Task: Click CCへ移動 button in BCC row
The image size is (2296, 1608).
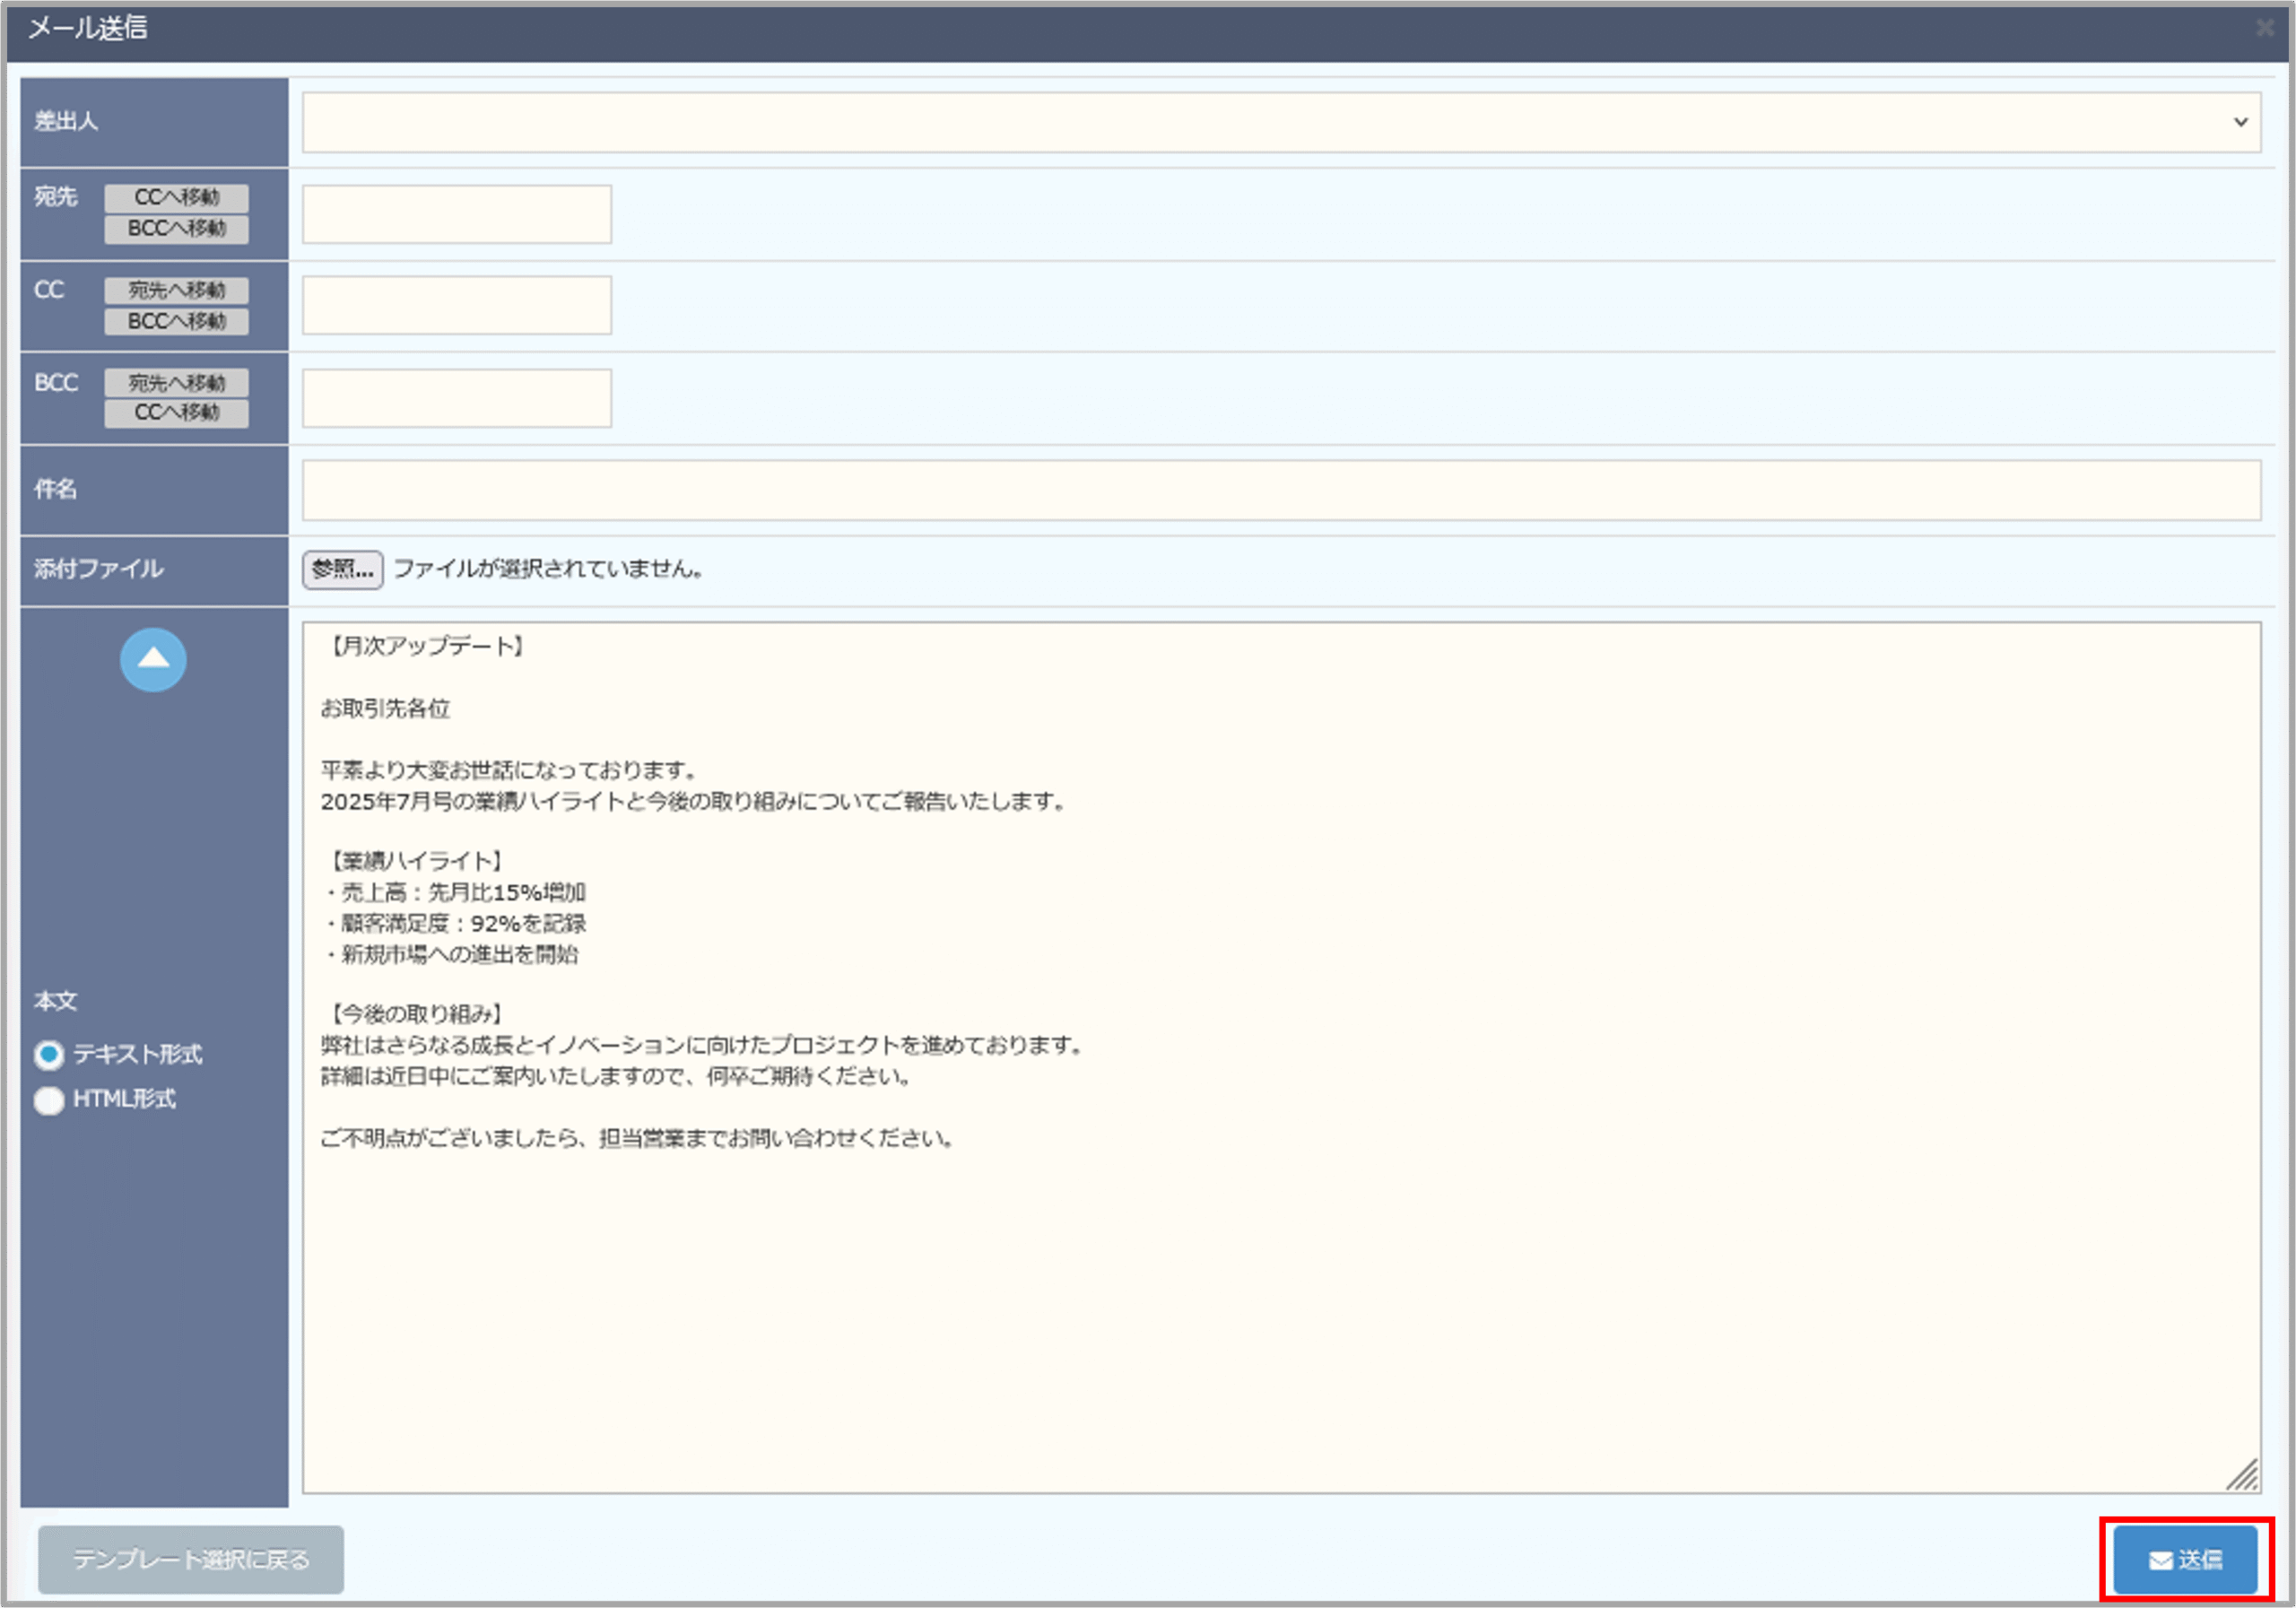Action: (176, 412)
